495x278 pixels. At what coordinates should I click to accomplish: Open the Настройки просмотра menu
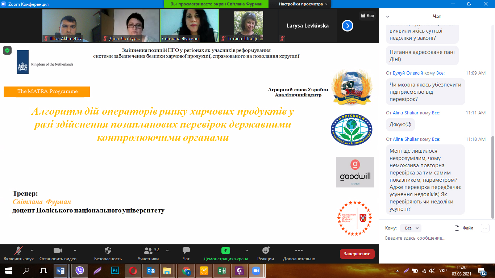point(303,4)
